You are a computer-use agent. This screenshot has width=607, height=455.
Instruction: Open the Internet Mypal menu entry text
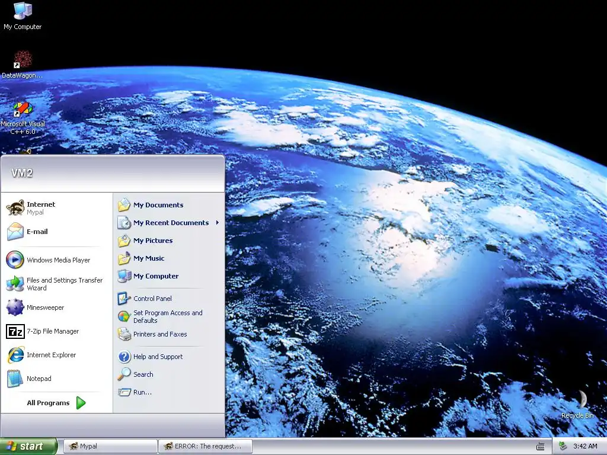pos(41,208)
